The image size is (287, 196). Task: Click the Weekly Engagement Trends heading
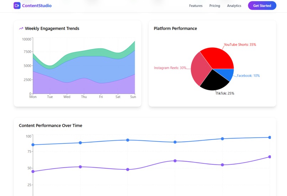pos(52,28)
